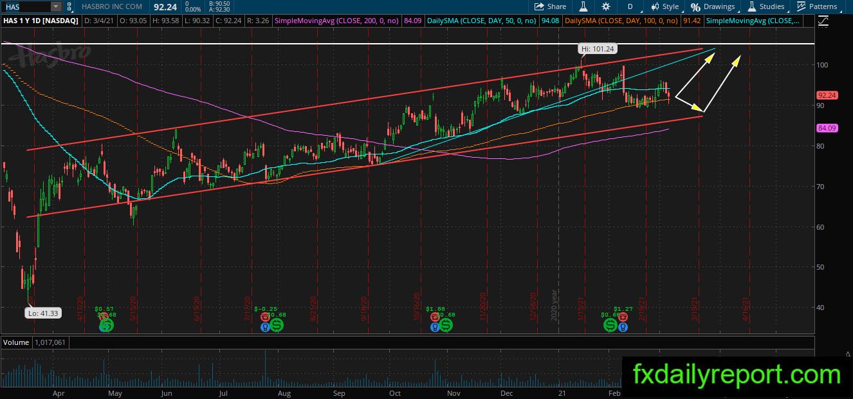Expand the Style menu
853x399 pixels.
tap(665, 6)
